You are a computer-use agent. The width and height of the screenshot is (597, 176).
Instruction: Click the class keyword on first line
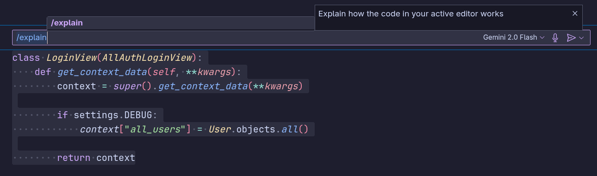coord(26,57)
